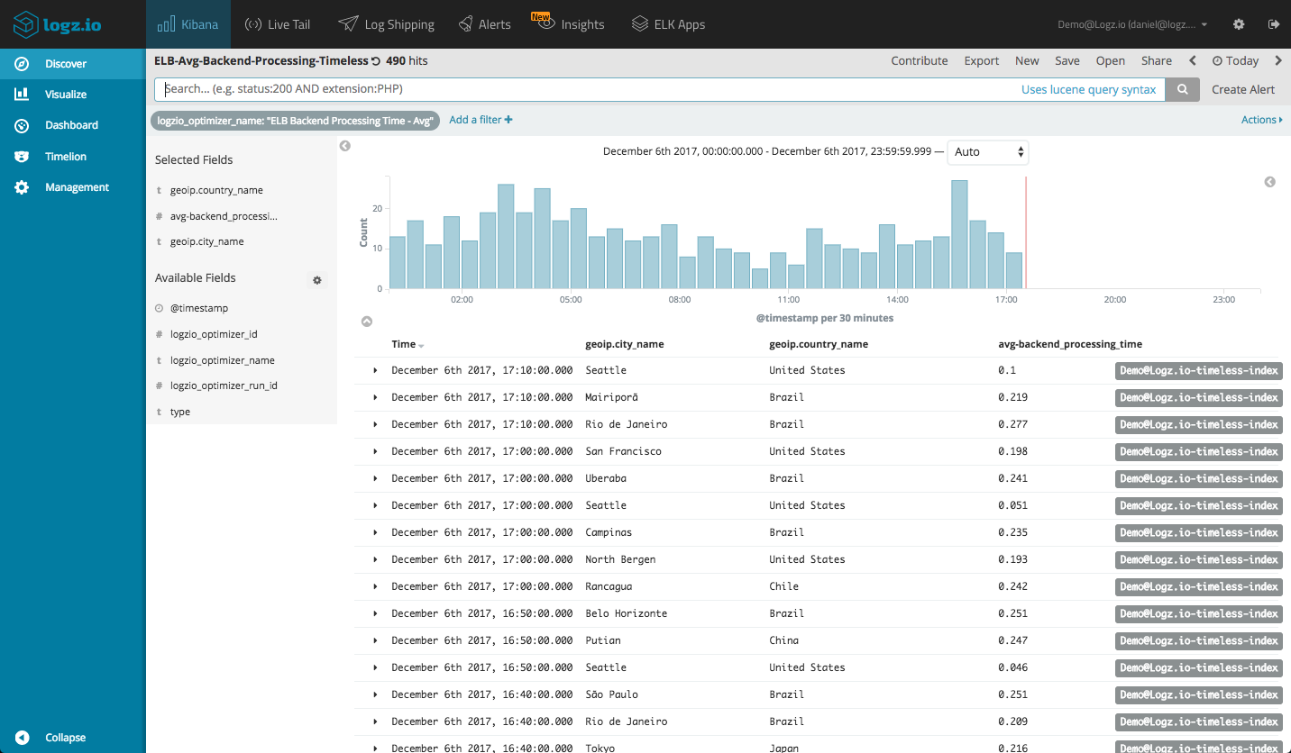Image resolution: width=1291 pixels, height=753 pixels.
Task: Click the search magnifier button
Action: tap(1183, 89)
